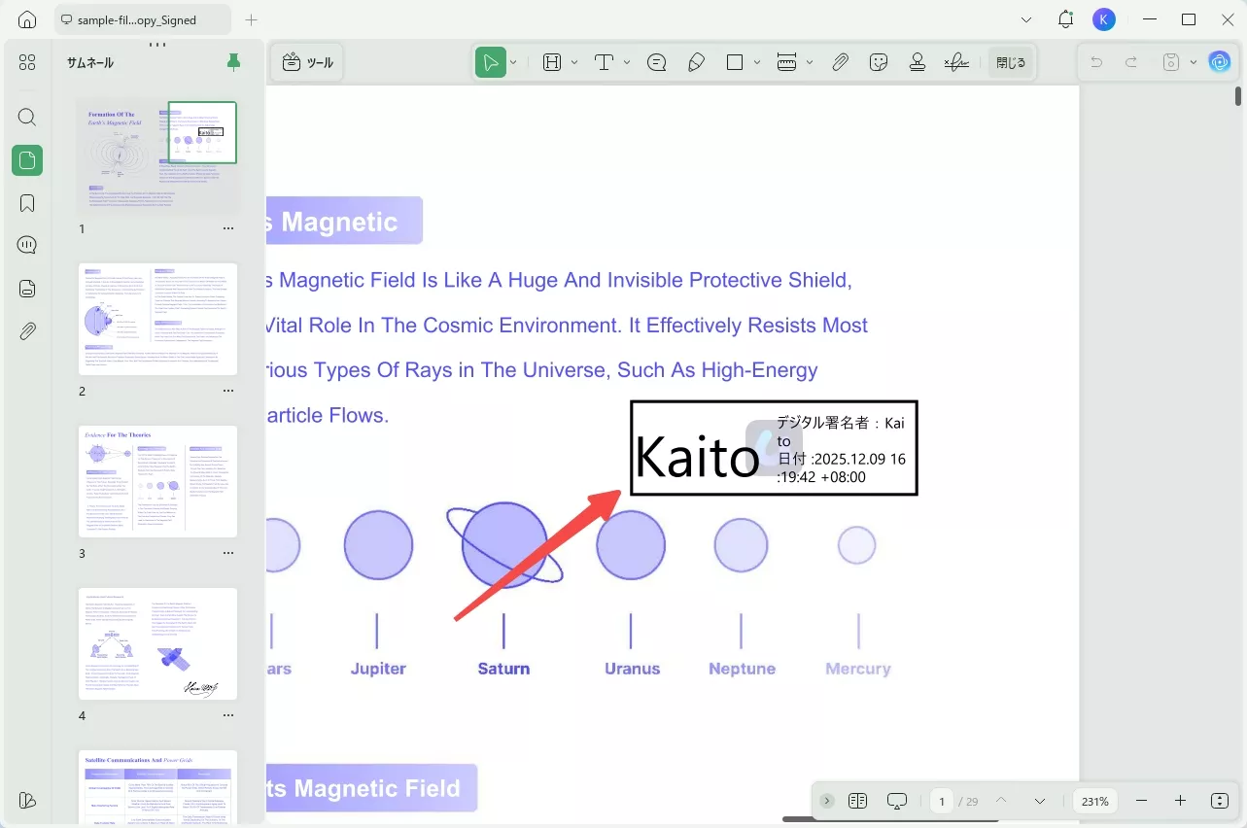Open the bookmarks panel
Screen dimensions: 1247x828
27,203
